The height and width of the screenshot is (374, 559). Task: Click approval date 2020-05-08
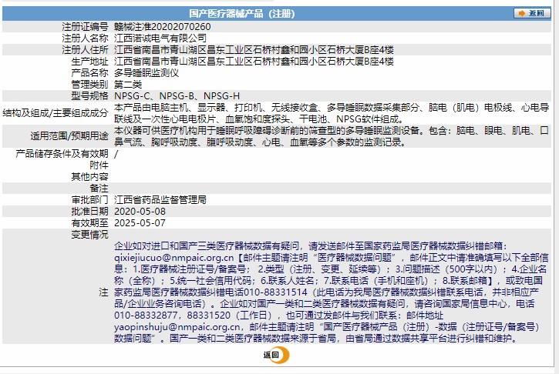tap(140, 212)
